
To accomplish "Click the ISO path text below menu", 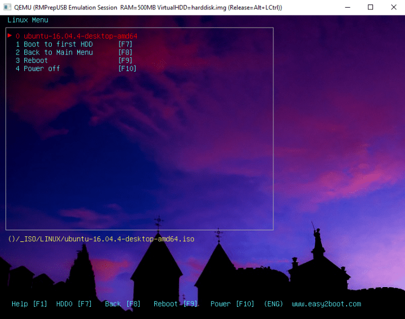I will click(101, 239).
